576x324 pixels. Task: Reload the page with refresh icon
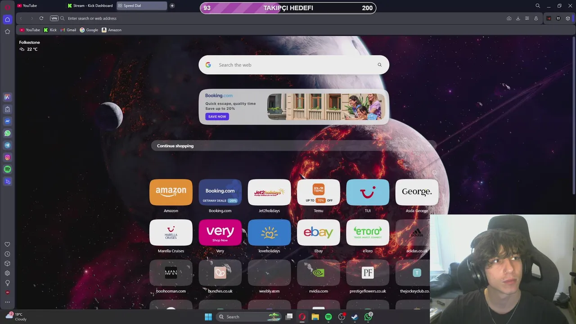(41, 18)
